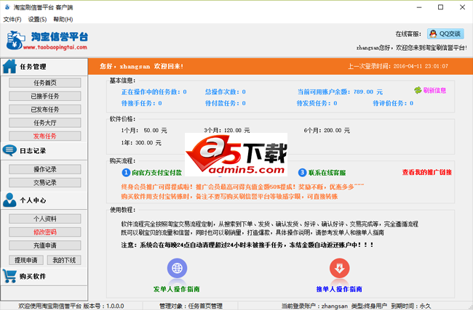This screenshot has height=310, width=473.
Task: Click the globe icon above 发单人操作指南
Action: [x=177, y=268]
